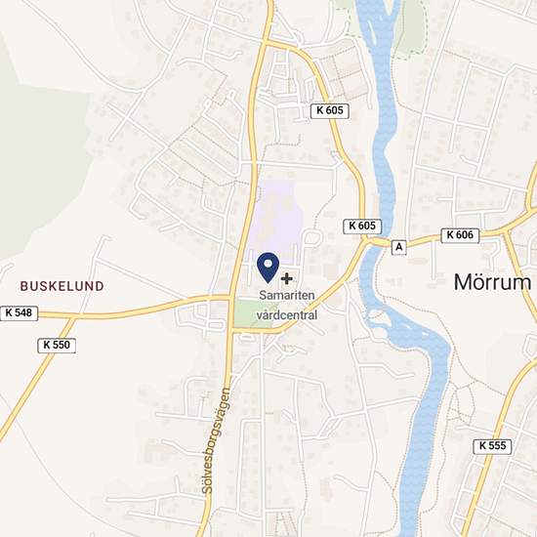The height and width of the screenshot is (537, 537).
Task: Select the BUSKELUND area label
Action: [62, 286]
